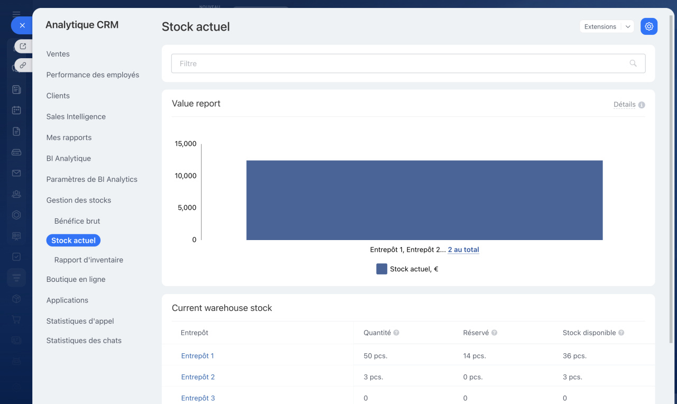677x404 pixels.
Task: Expand the Extensions dropdown arrow
Action: [x=627, y=26]
